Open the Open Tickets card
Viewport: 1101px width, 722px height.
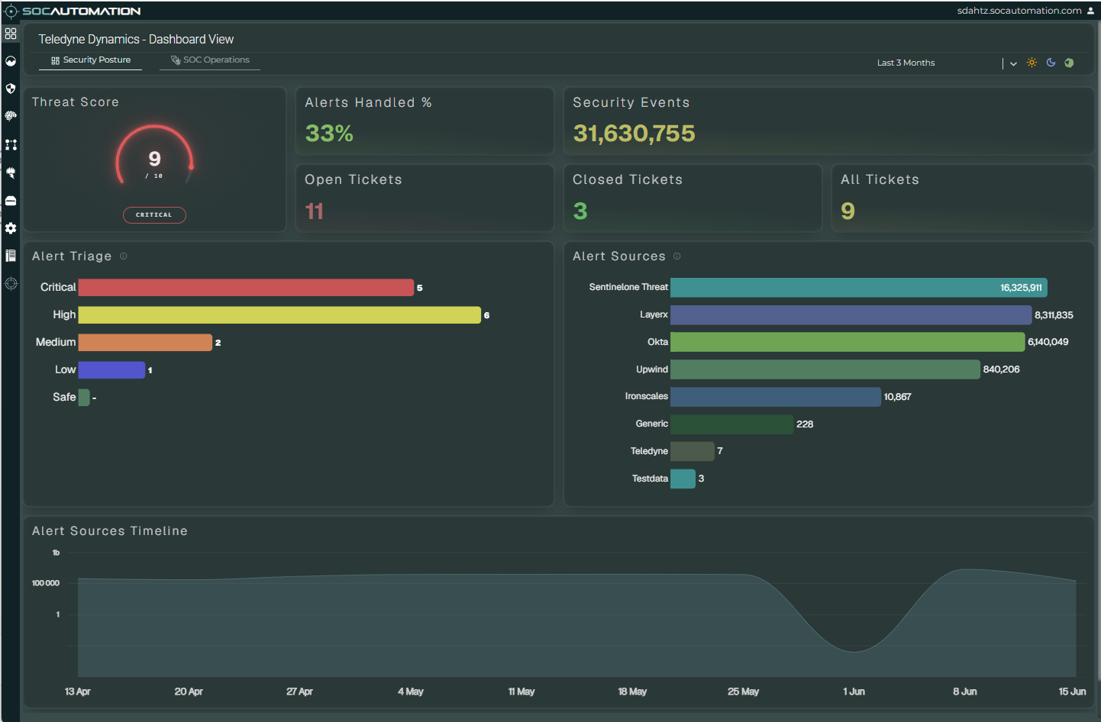tap(425, 198)
